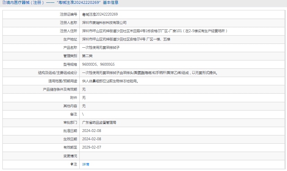This screenshot has height=171, width=287.
Task: Click the bullet icon next to 注
Action: pos(72,164)
